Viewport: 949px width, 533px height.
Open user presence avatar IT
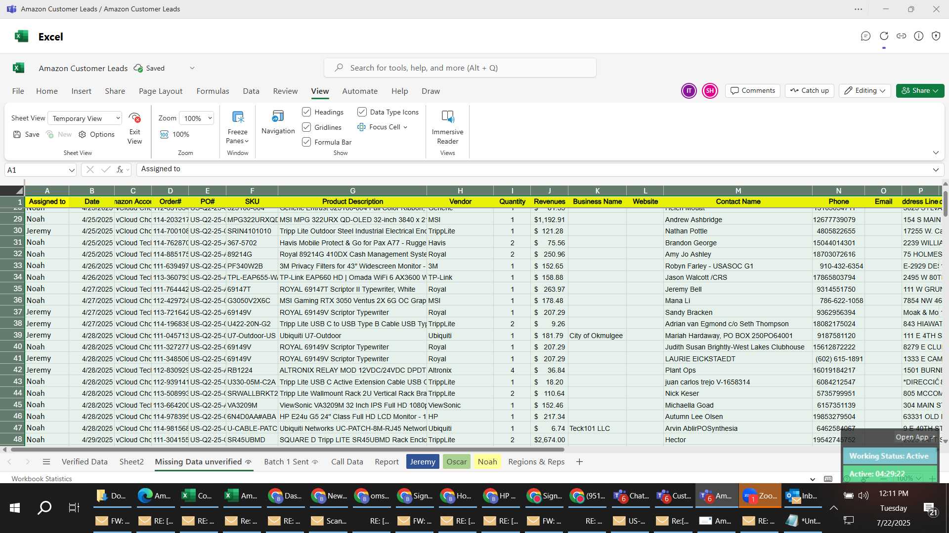tap(689, 91)
